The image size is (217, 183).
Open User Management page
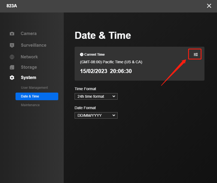[35, 88]
